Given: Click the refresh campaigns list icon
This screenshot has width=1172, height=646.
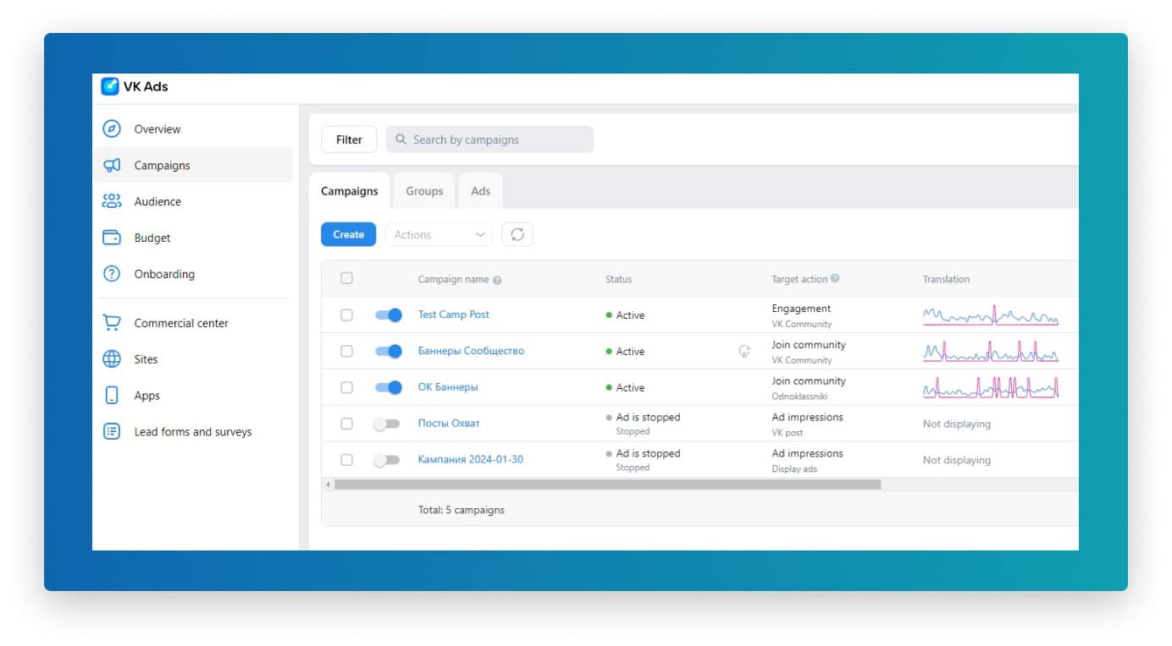Looking at the screenshot, I should pyautogui.click(x=517, y=235).
